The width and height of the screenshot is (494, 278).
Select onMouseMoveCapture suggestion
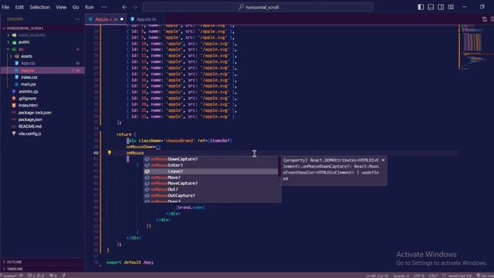point(211,184)
